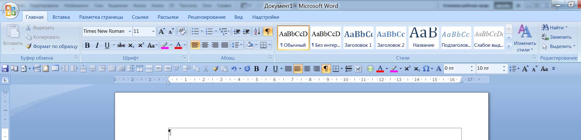Center text in the Абзац group
The width and height of the screenshot is (581, 140).
click(x=205, y=45)
